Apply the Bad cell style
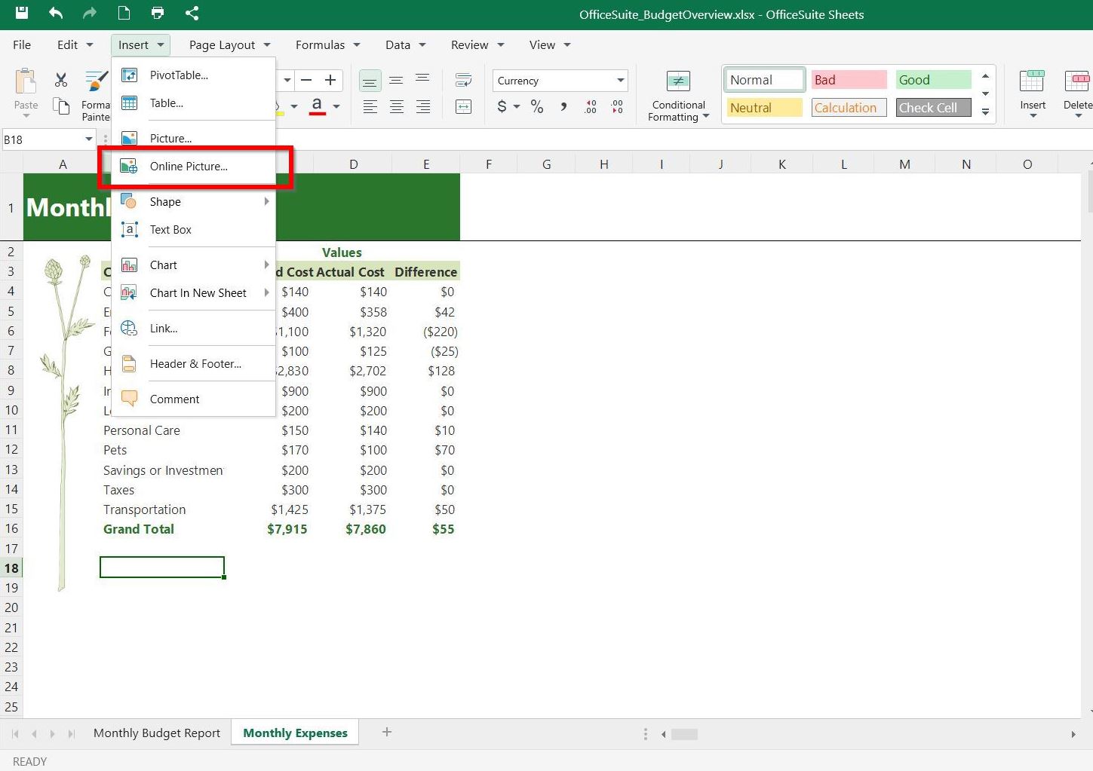 pos(849,80)
